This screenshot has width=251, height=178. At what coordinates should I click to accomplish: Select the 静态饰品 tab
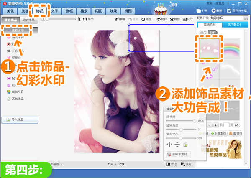tap(11, 20)
